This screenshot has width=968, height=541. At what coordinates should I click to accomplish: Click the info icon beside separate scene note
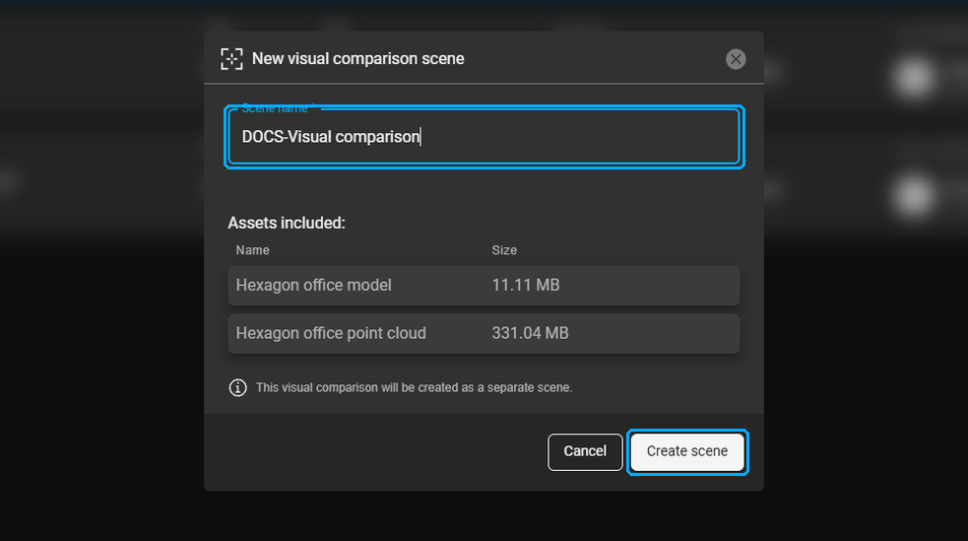click(237, 387)
